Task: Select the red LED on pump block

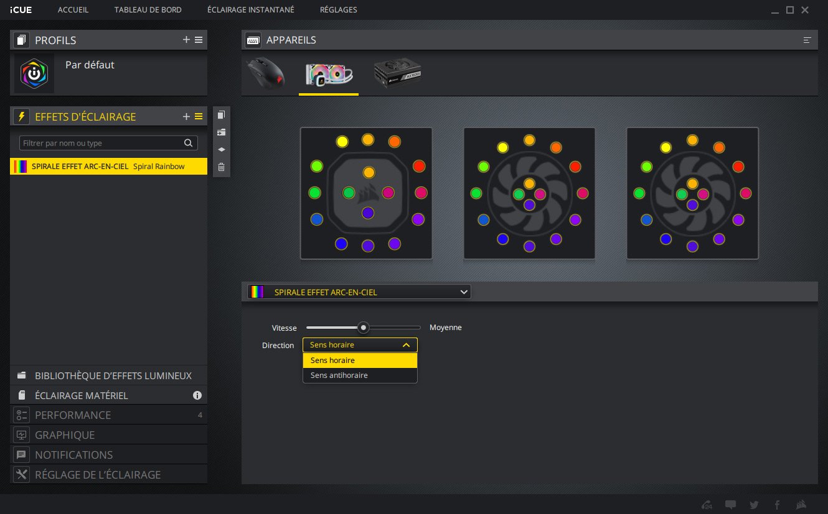Action: [419, 166]
